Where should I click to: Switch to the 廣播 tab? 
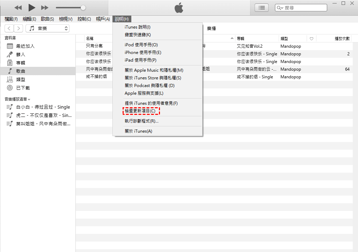211,29
